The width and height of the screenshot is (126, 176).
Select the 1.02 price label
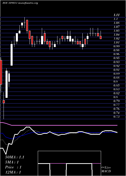coord(116,38)
